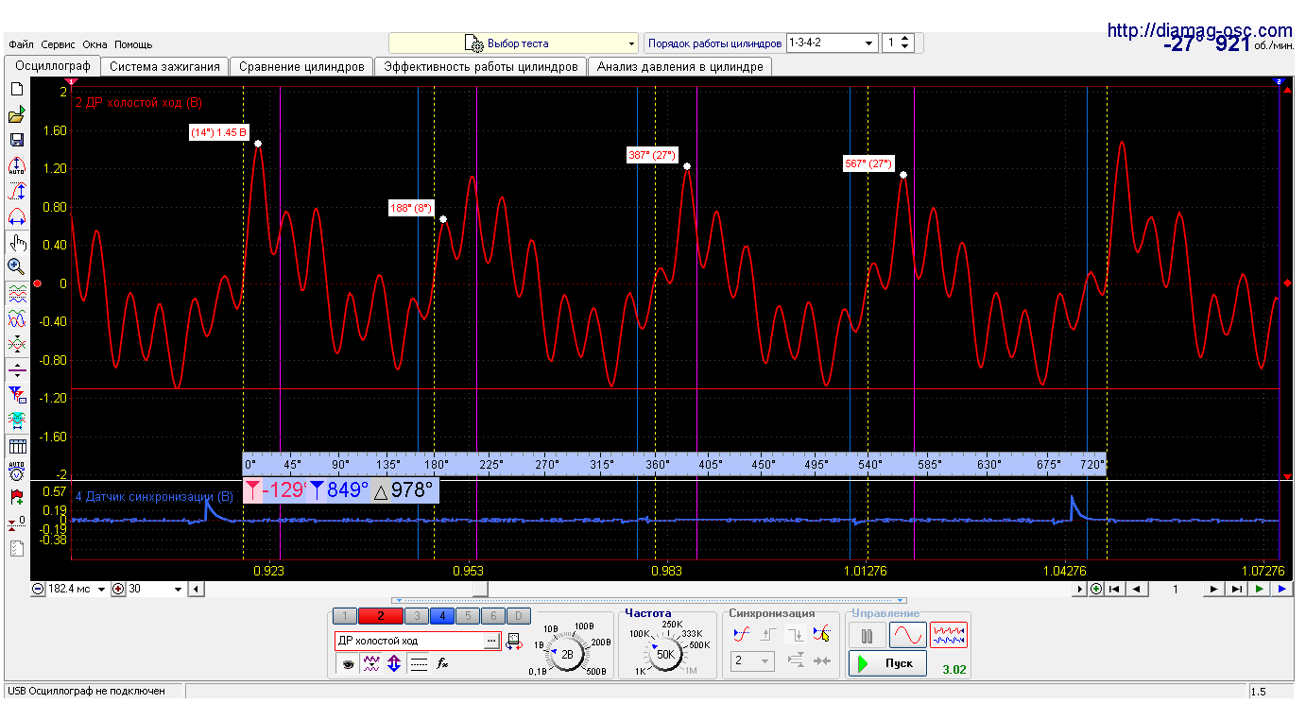Click the AUTO voltmeter icon in left toolbar

click(17, 472)
